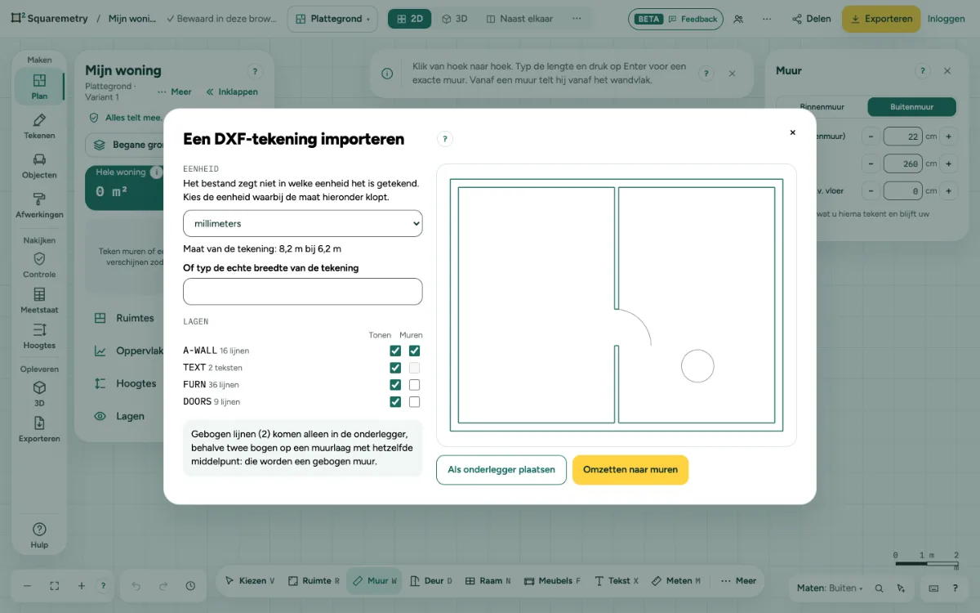The width and height of the screenshot is (980, 613).
Task: Open the Meer menu in Mijn woning panel
Action: [175, 92]
